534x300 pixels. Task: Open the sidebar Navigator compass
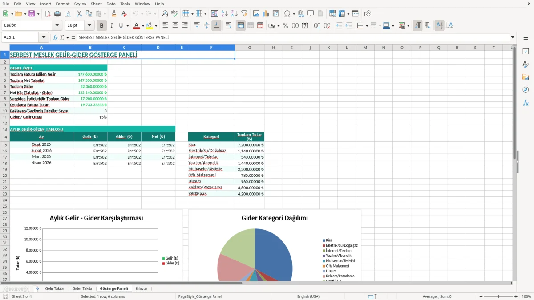526,90
